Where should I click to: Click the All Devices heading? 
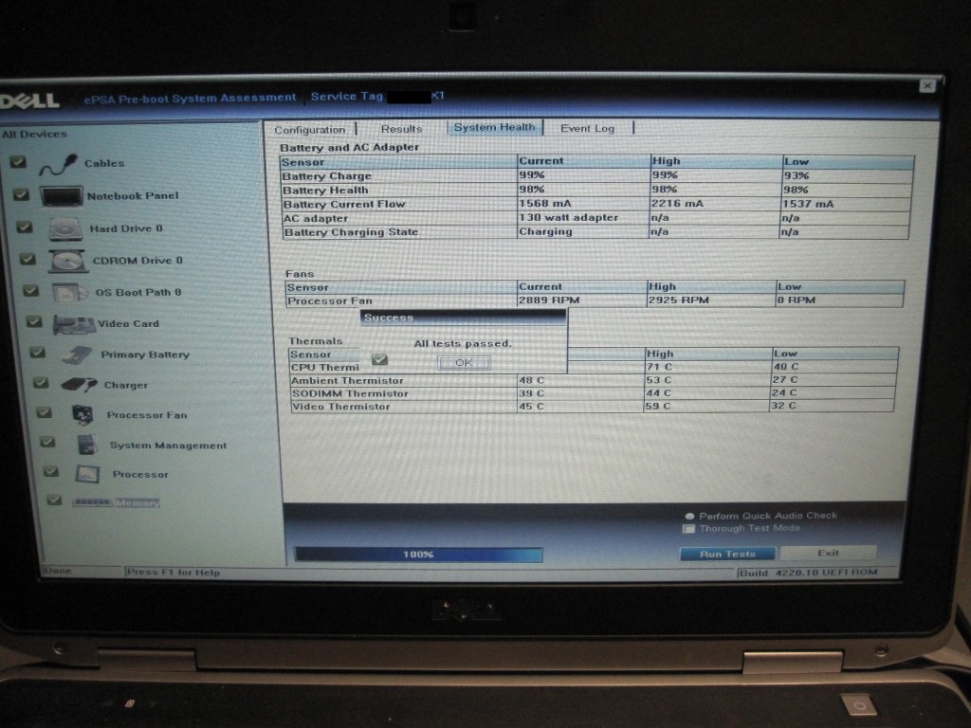click(34, 135)
